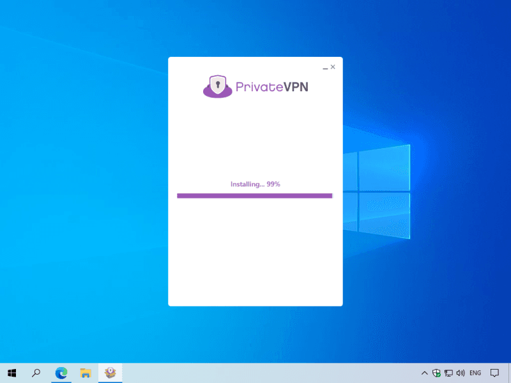Launch Microsoft Edge from taskbar
The width and height of the screenshot is (511, 383).
click(x=61, y=373)
